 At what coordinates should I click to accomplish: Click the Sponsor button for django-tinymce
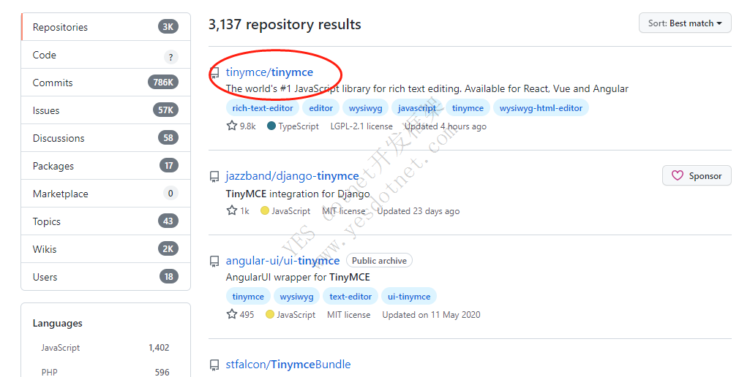pos(697,176)
